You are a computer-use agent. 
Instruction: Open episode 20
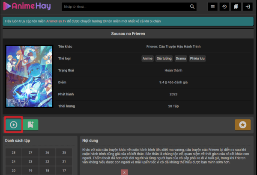(x=14, y=170)
